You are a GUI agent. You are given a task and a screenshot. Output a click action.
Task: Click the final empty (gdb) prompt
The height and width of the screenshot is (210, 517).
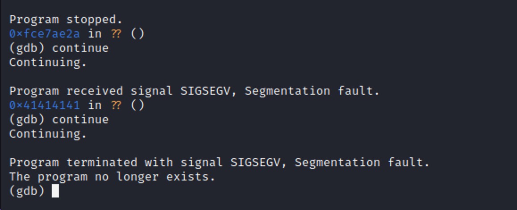[27, 191]
